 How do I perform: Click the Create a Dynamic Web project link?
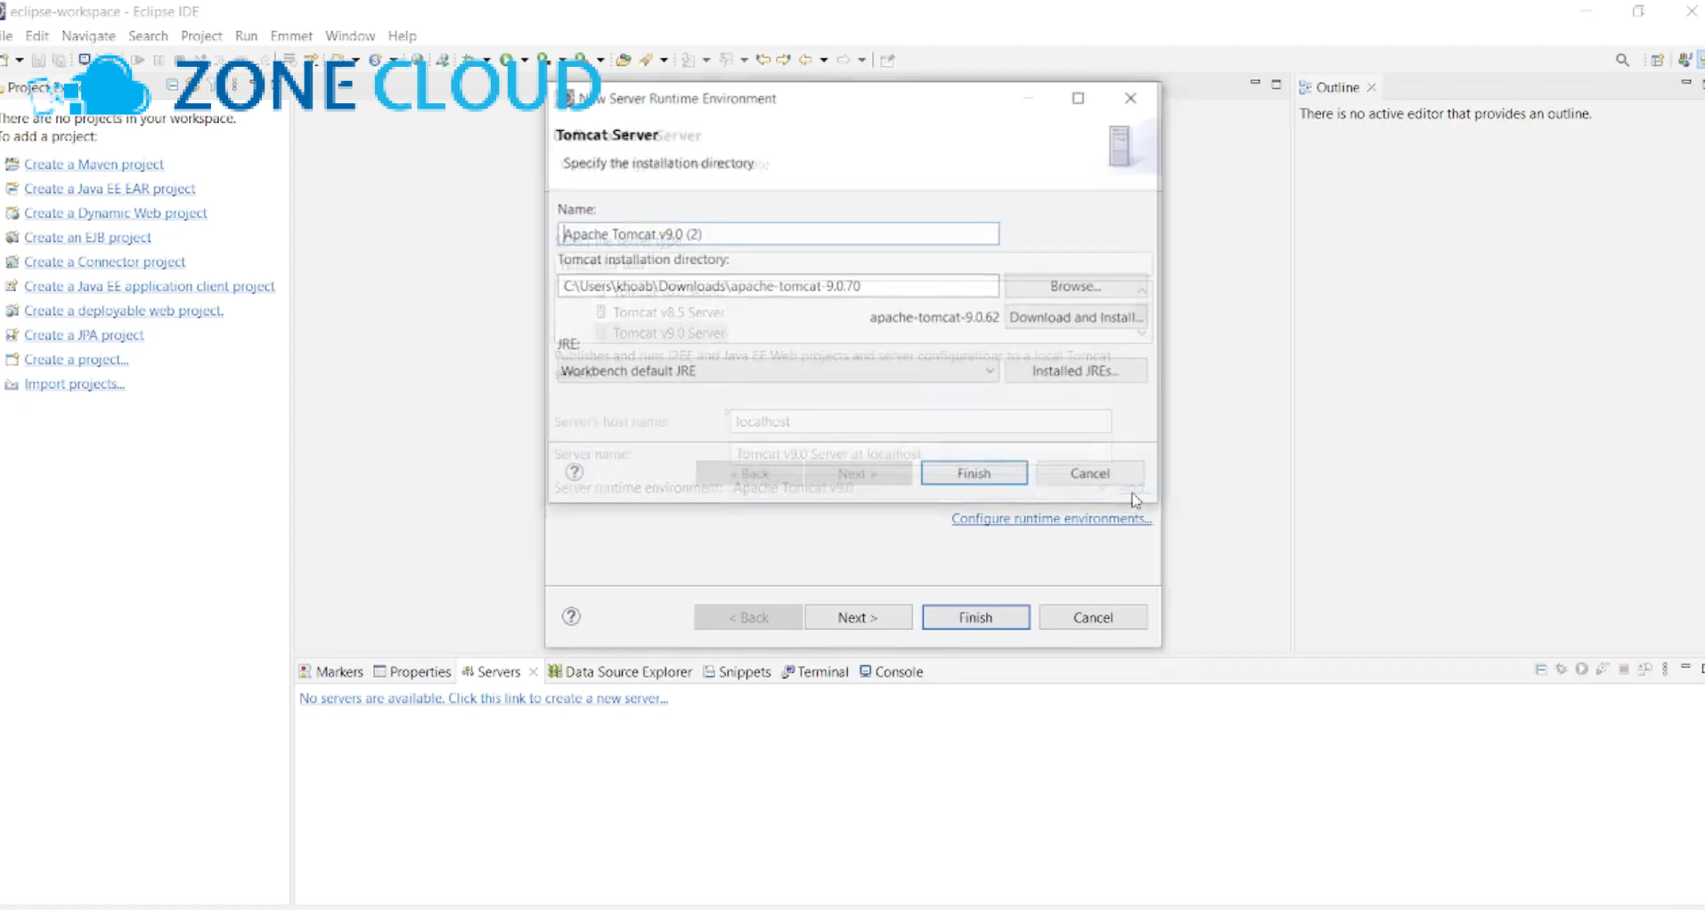pyautogui.click(x=116, y=213)
